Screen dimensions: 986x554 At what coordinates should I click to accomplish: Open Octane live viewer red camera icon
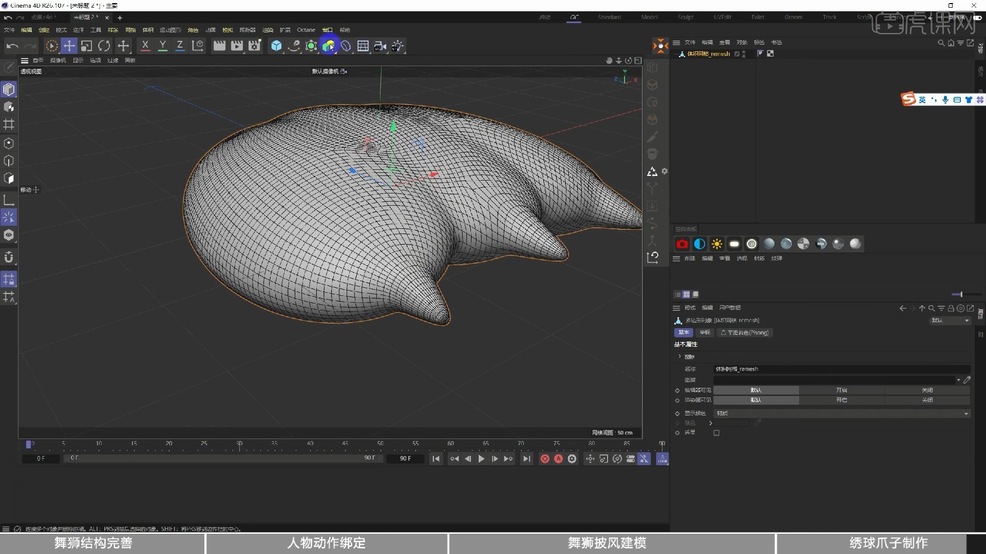[x=682, y=244]
